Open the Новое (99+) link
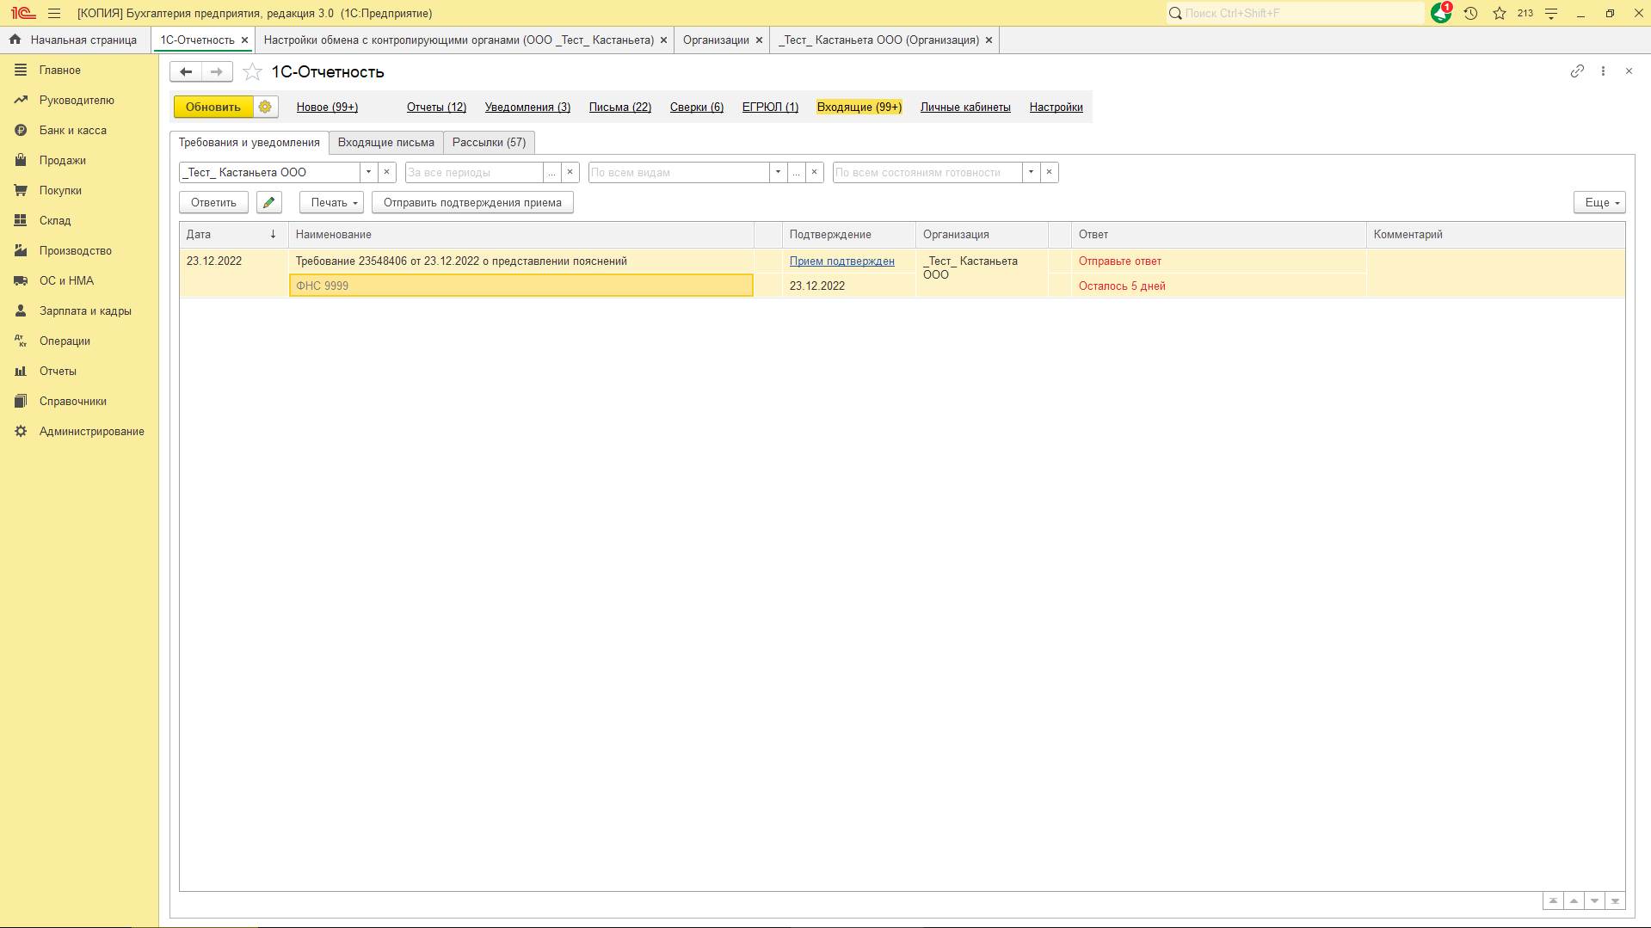The height and width of the screenshot is (928, 1651). coord(327,107)
